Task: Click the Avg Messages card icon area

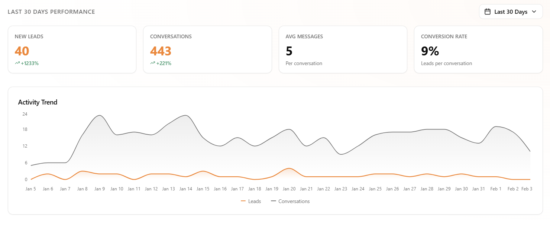Action: click(x=343, y=49)
